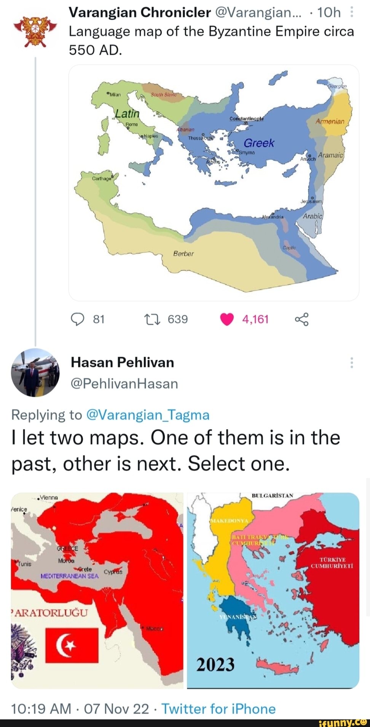Open the @Varangian_Tagma mention link
The height and width of the screenshot is (727, 370).
coord(148,415)
